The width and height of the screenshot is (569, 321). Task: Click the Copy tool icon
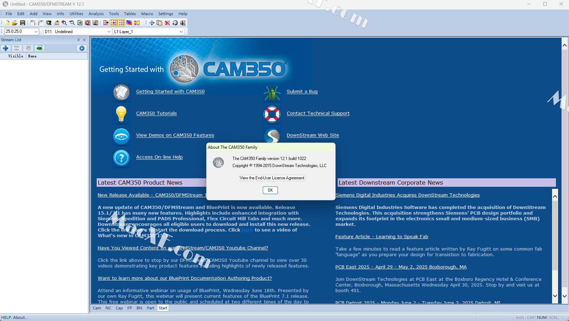pyautogui.click(x=159, y=23)
